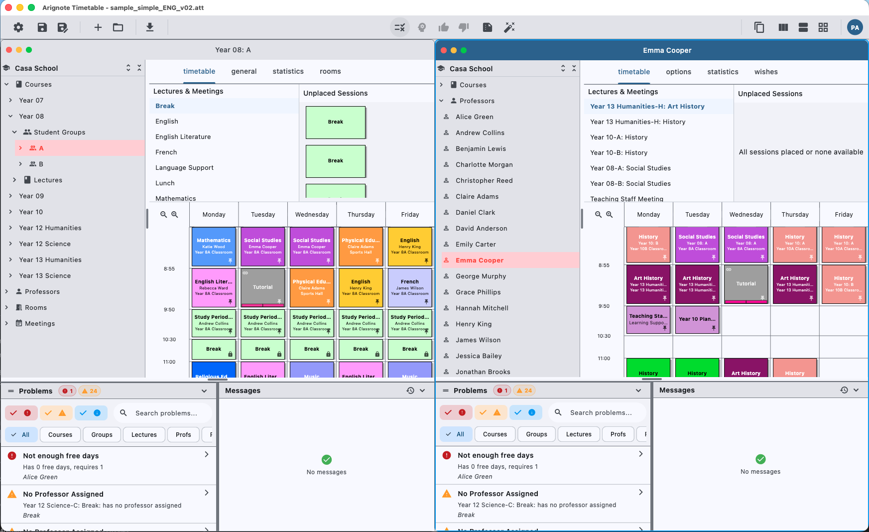The image size is (869, 532).
Task: Expand Year 07 in Year 08: A tree
Action: (10, 100)
